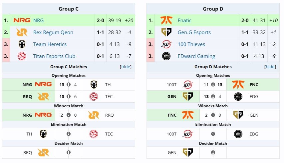The image size is (284, 163).
Task: Open info icon for RRQ vs TEC opening match
Action: (69, 96)
